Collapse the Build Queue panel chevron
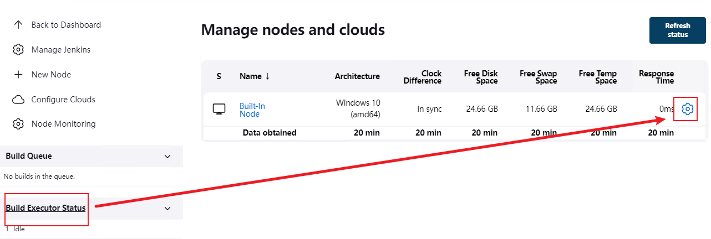This screenshot has width=711, height=239. tap(168, 157)
